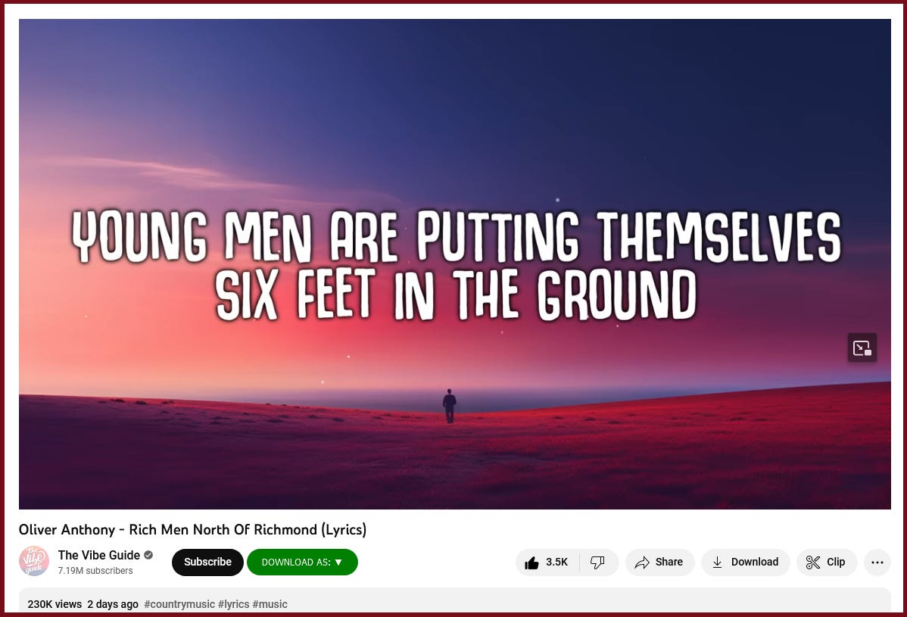Dislike the video with the thumbs-down icon
907x617 pixels.
click(x=598, y=562)
